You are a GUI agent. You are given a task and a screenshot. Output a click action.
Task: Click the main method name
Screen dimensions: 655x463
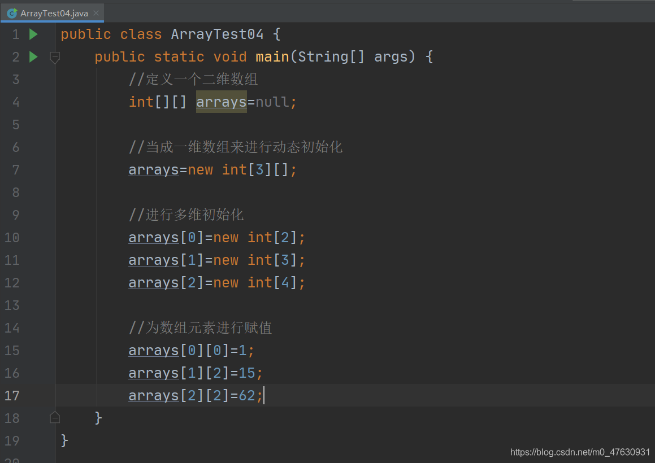(x=272, y=57)
